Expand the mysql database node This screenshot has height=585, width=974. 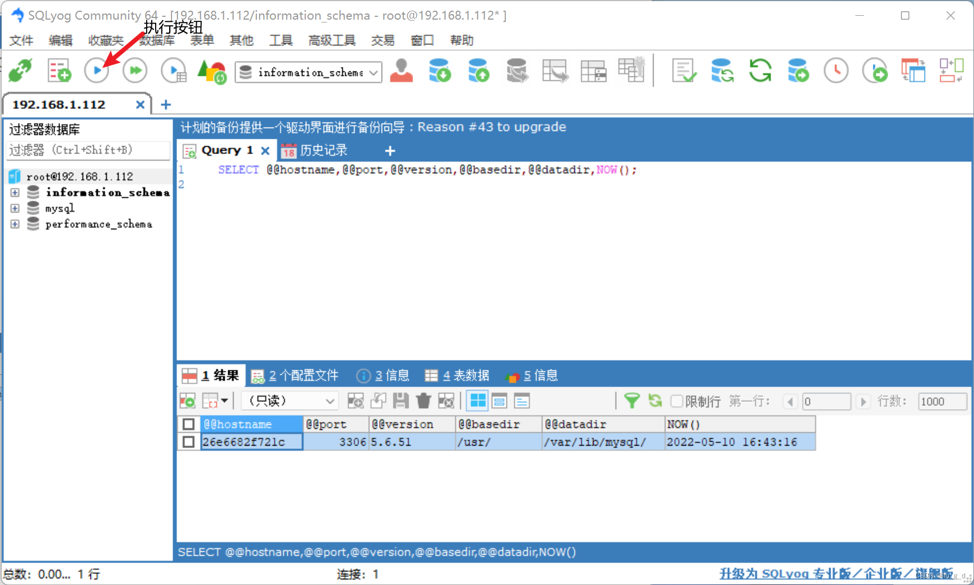point(15,208)
